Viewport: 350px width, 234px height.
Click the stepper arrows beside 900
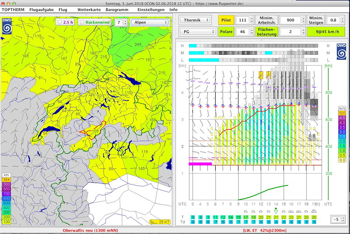click(x=303, y=20)
